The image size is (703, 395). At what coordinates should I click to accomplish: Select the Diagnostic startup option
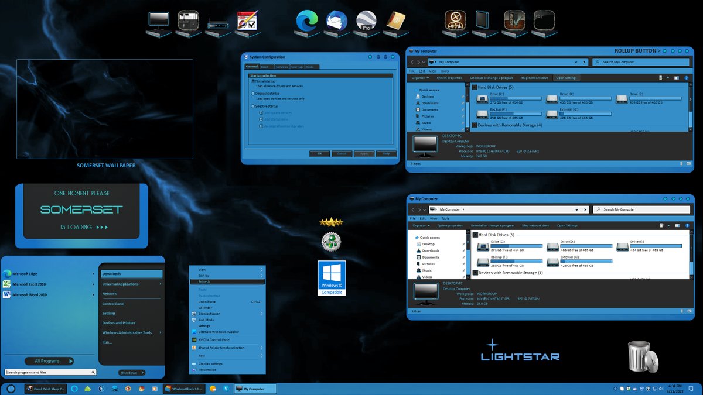coord(253,93)
